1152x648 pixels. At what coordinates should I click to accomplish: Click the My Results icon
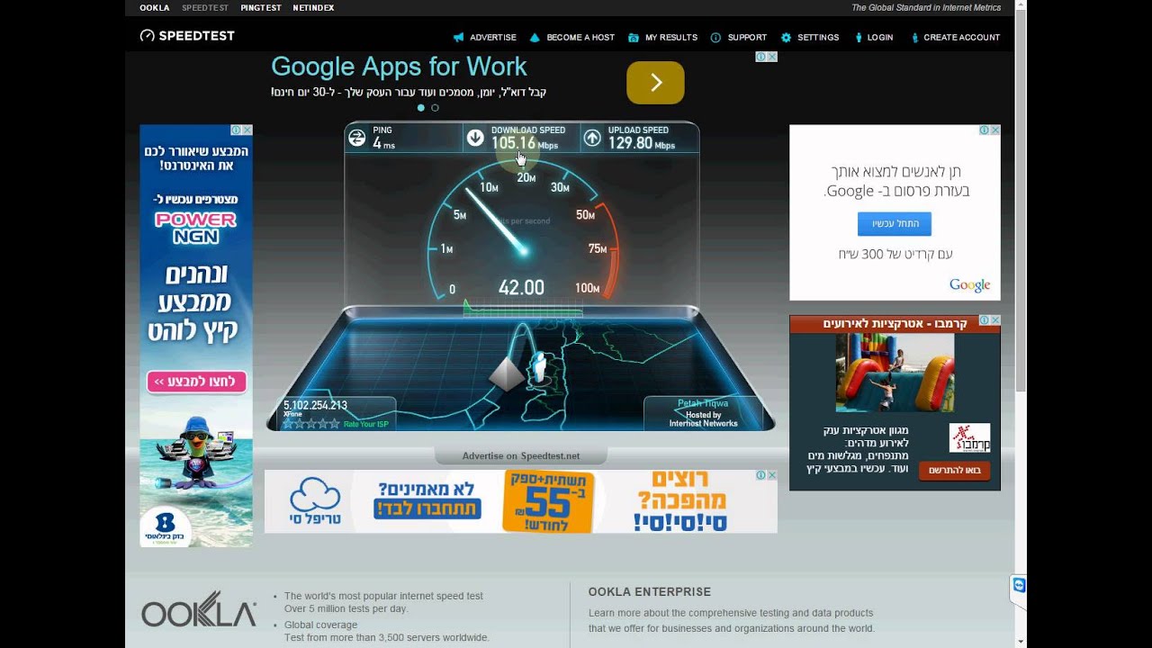(634, 38)
